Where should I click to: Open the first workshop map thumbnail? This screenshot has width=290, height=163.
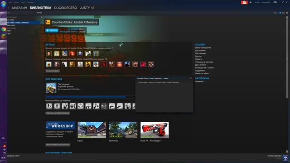coord(92,130)
